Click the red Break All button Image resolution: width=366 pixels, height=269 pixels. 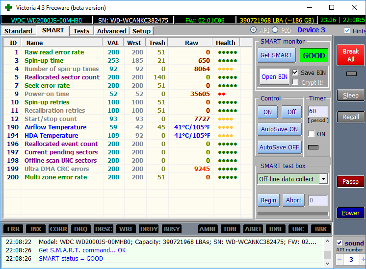pyautogui.click(x=351, y=55)
